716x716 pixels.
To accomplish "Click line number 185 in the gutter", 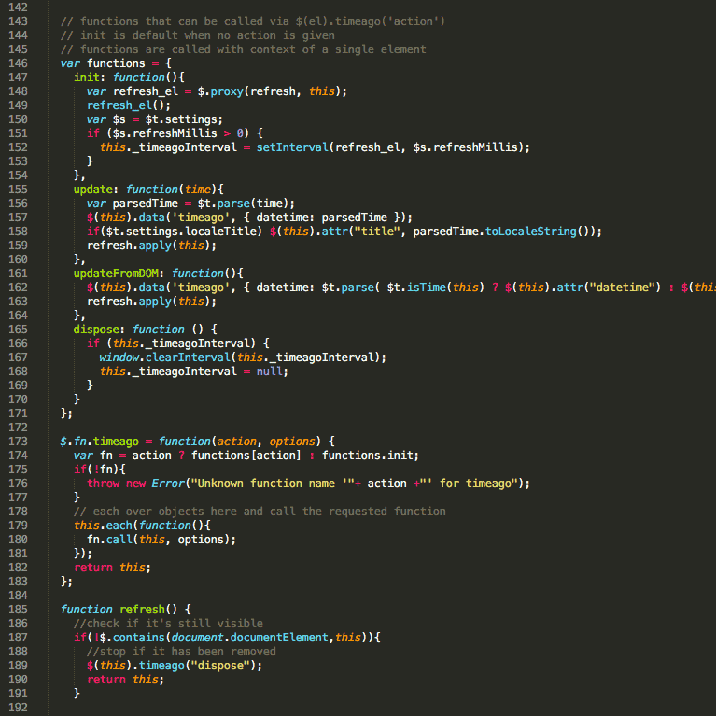I will coord(18,610).
